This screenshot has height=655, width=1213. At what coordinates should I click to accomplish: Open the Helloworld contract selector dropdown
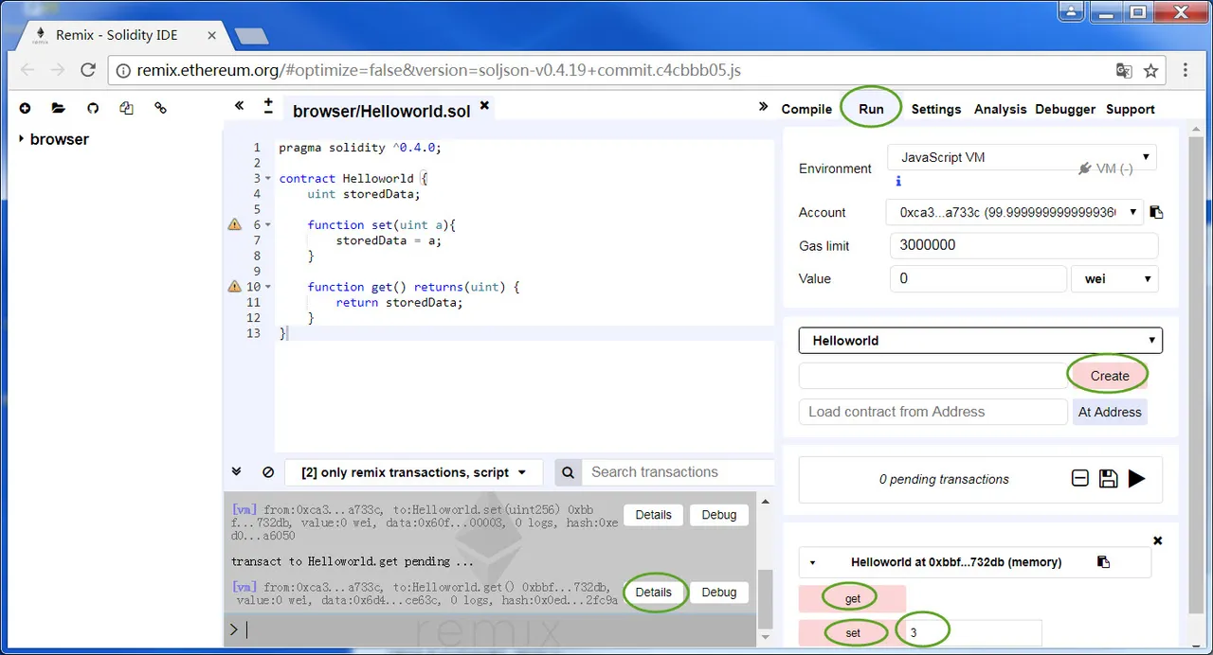tap(981, 341)
